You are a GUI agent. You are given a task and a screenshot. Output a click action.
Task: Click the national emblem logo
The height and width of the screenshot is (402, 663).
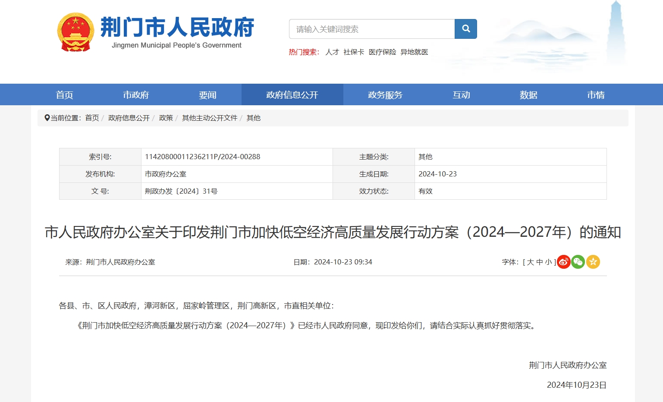point(75,32)
